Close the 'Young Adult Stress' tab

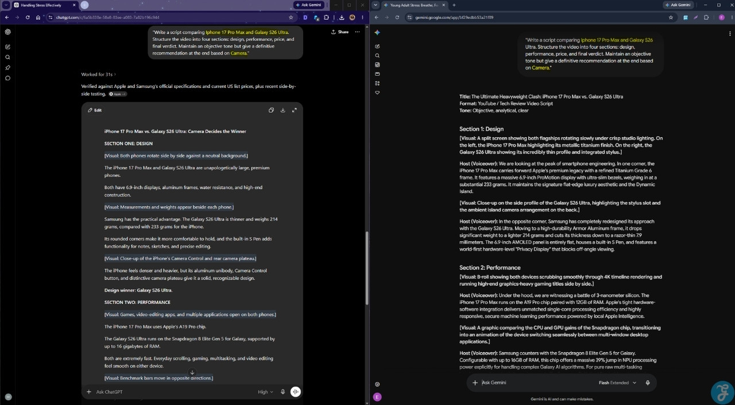coord(443,5)
